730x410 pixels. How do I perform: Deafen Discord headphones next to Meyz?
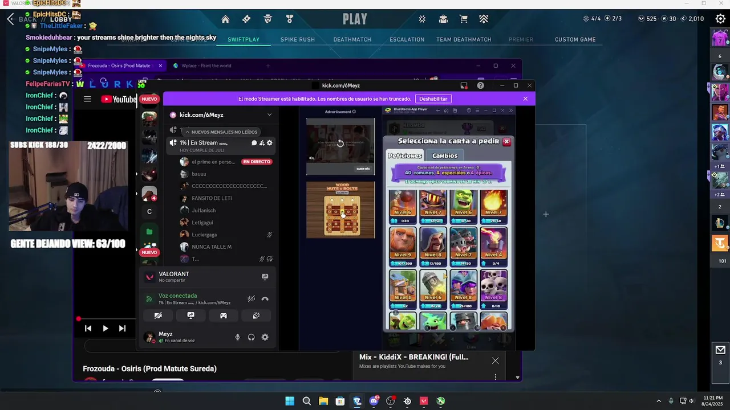tap(252, 337)
